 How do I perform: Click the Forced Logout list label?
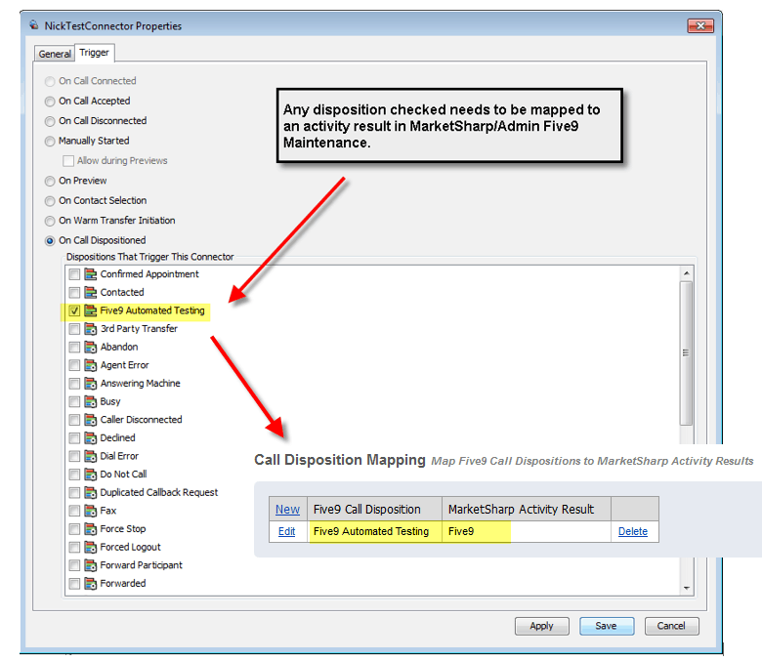pos(130,547)
